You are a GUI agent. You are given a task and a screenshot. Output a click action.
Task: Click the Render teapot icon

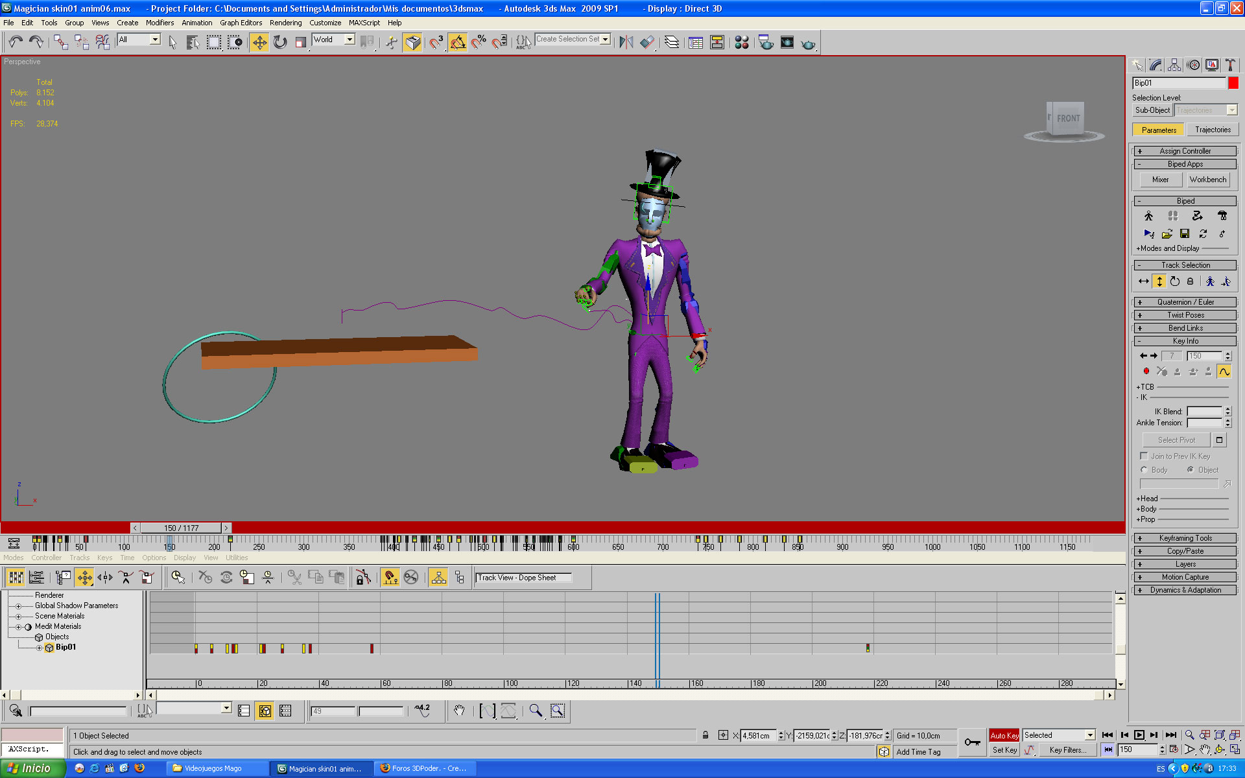click(808, 43)
